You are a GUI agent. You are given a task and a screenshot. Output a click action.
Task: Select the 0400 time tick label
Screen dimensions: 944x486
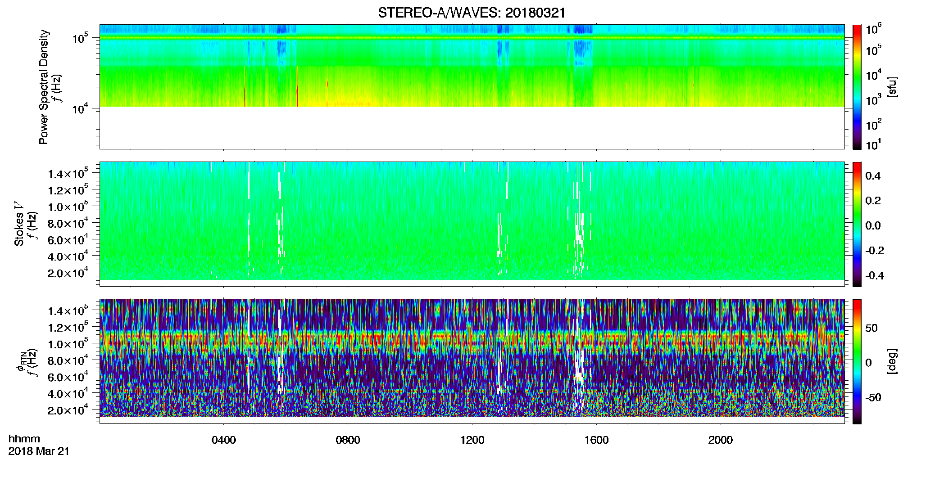[223, 440]
